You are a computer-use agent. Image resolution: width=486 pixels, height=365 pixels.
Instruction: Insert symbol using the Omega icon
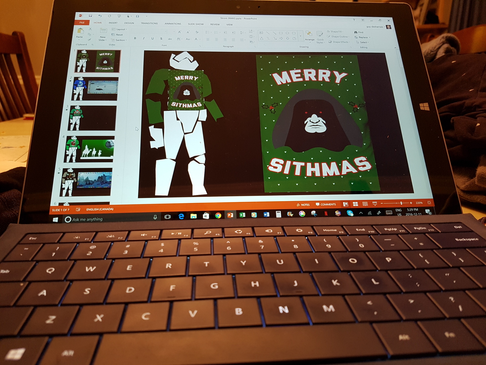coord(137,16)
